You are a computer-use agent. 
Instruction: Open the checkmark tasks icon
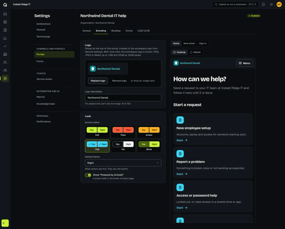[5, 46]
